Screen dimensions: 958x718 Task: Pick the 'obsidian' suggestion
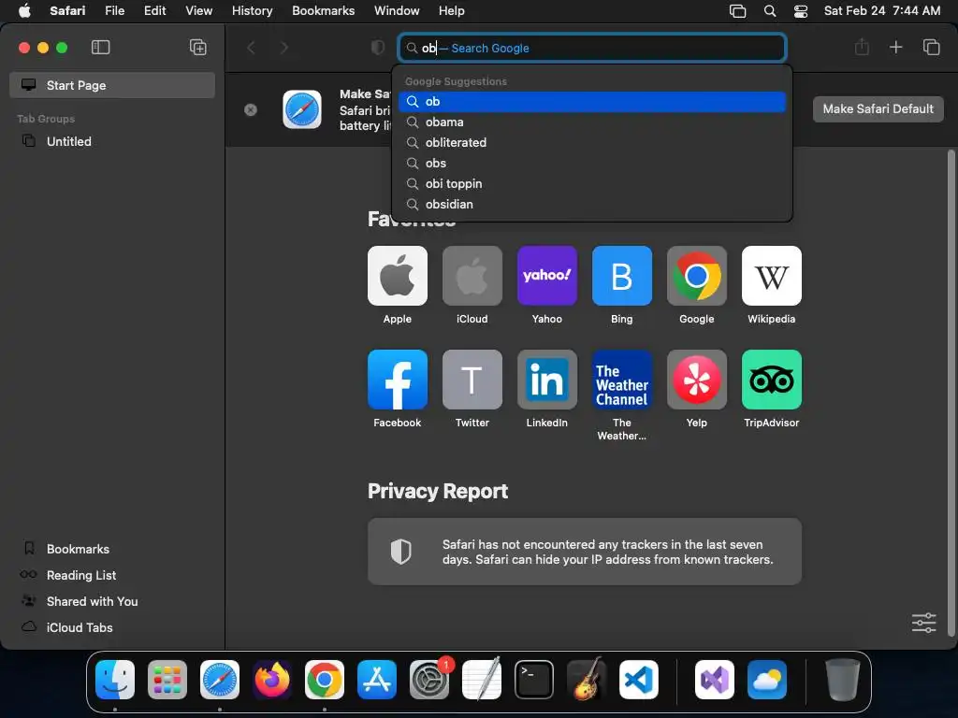coord(591,205)
